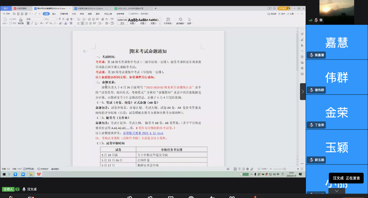Open line spacing dropdown

100,23
